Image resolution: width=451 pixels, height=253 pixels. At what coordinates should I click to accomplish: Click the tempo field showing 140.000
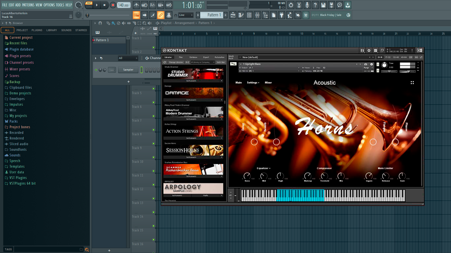click(124, 5)
